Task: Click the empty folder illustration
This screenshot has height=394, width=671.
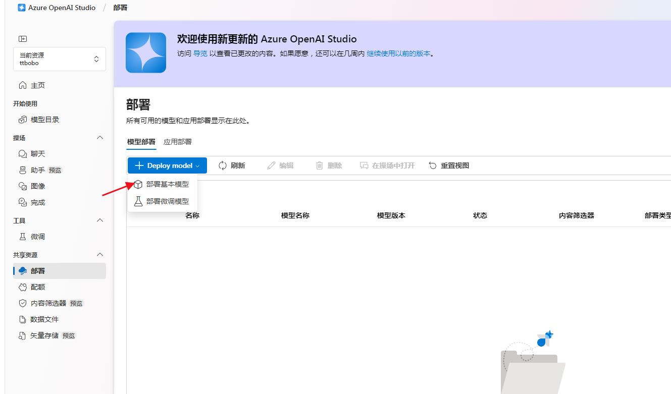Action: pyautogui.click(x=533, y=363)
